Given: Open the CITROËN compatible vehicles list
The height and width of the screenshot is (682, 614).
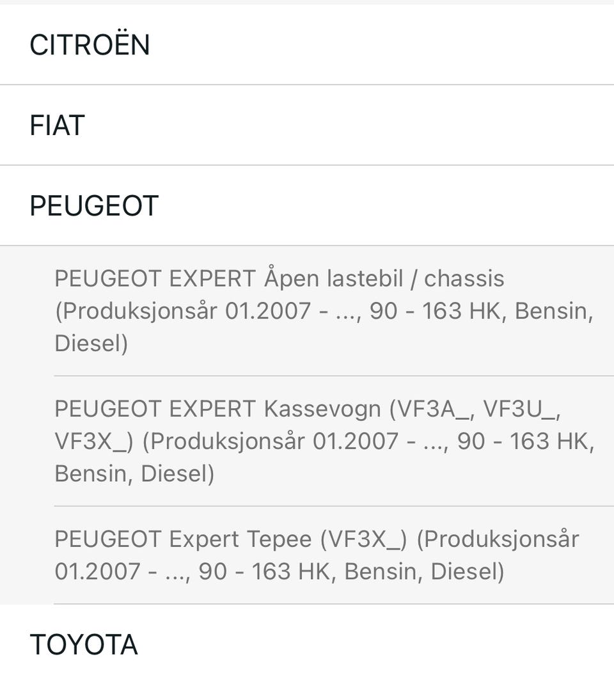Looking at the screenshot, I should click(x=307, y=45).
